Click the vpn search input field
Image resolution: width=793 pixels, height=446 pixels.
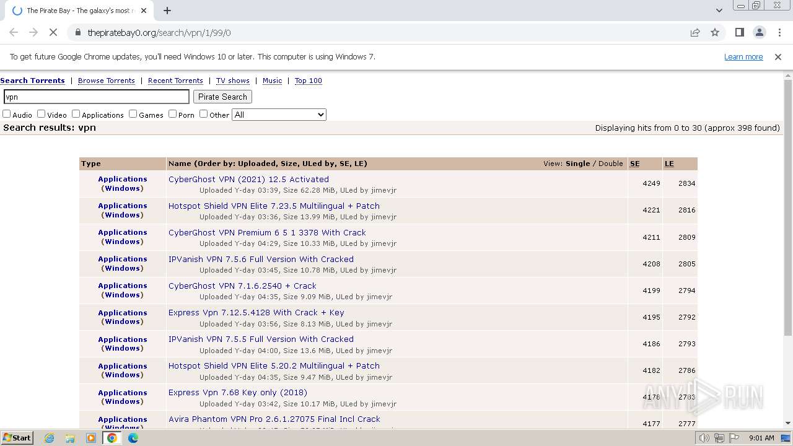coord(97,97)
